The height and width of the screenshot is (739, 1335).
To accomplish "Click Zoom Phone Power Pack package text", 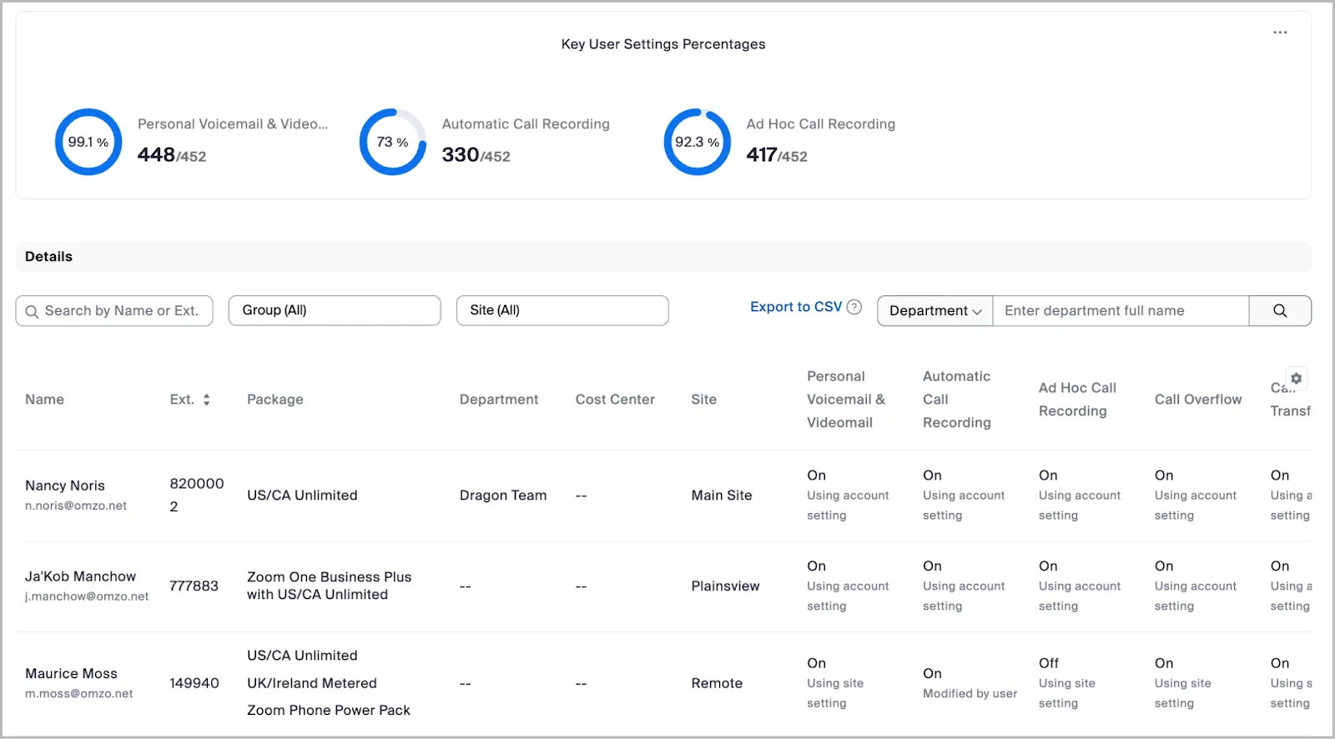I will click(x=329, y=711).
